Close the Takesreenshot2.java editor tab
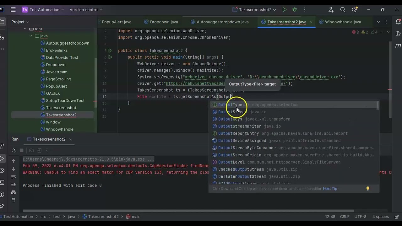 pos(311,22)
